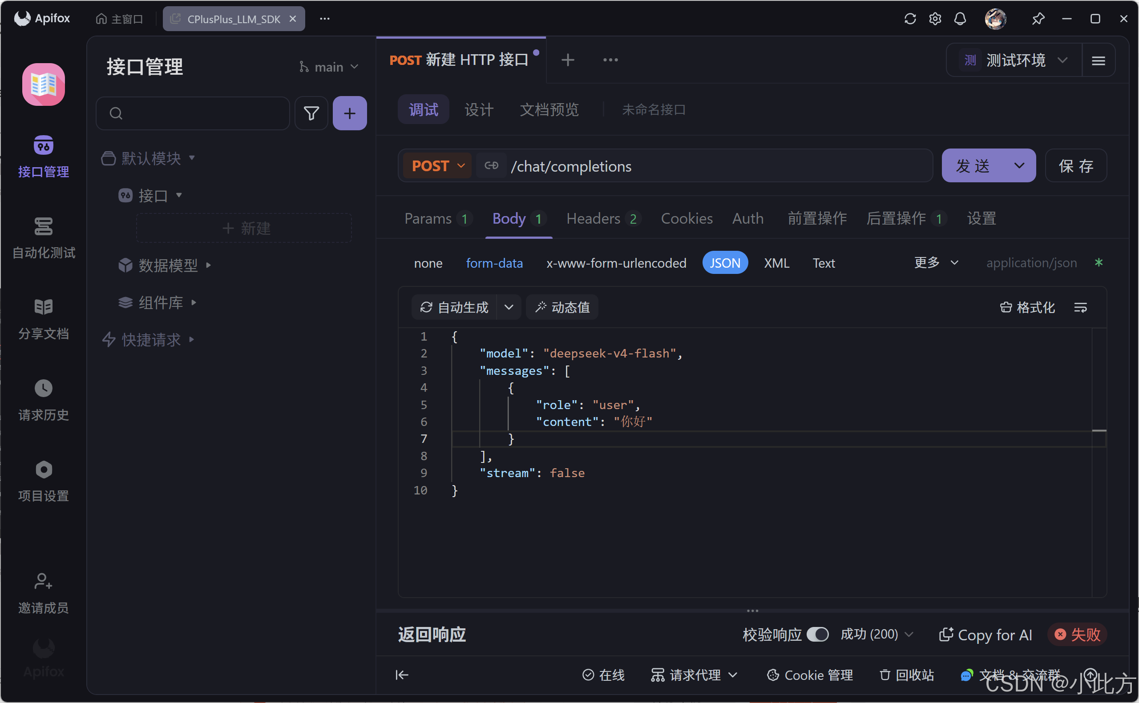
Task: Toggle word wrap icon in editor
Action: click(x=1080, y=307)
